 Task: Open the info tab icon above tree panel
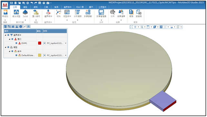(21, 27)
